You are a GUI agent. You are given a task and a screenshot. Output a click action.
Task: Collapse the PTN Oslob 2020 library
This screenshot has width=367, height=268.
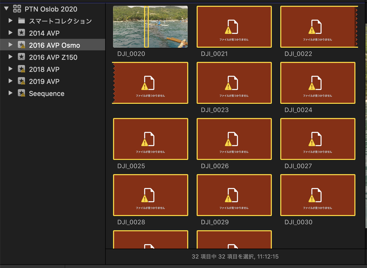coord(7,9)
